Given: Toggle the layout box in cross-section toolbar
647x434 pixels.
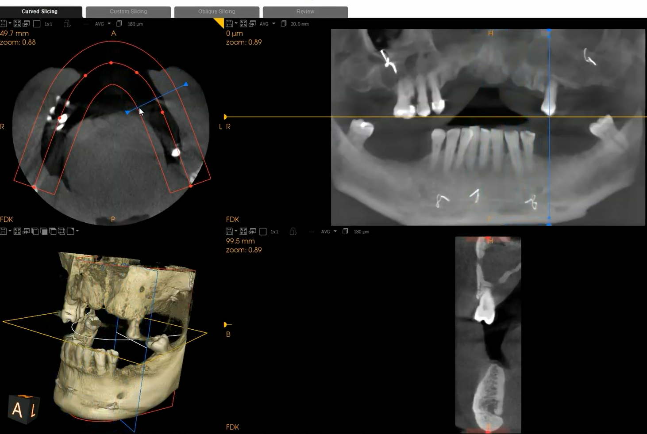Looking at the screenshot, I should coord(263,232).
